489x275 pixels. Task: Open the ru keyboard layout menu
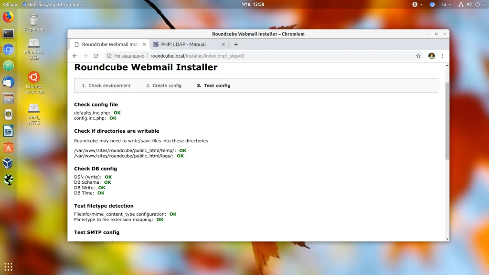coord(446,4)
